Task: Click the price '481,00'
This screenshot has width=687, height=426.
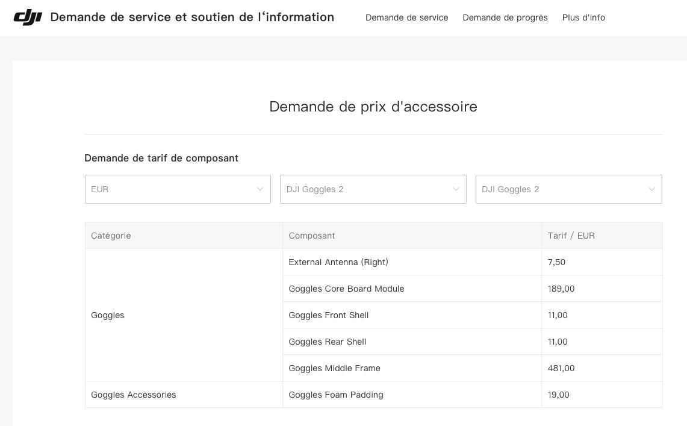Action: 561,368
